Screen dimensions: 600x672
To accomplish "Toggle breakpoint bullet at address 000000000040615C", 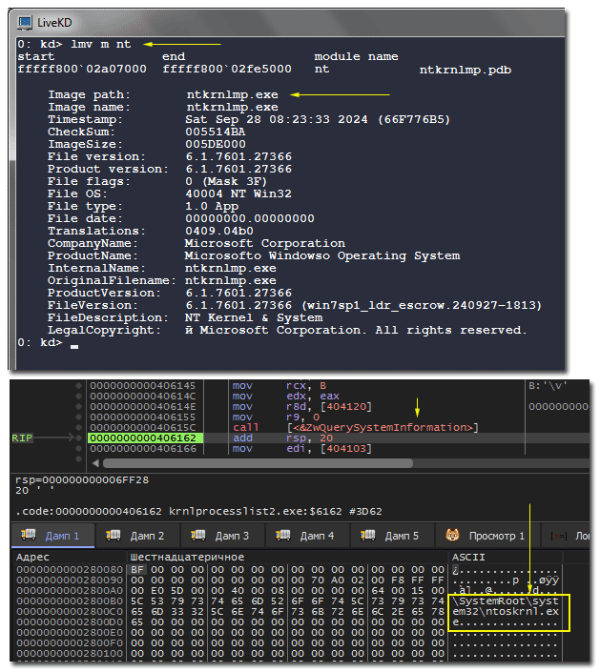I will pos(77,426).
